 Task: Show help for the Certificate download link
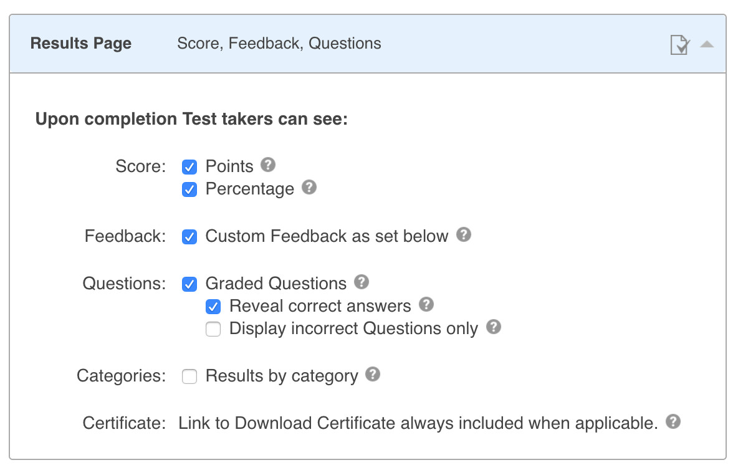click(x=673, y=422)
